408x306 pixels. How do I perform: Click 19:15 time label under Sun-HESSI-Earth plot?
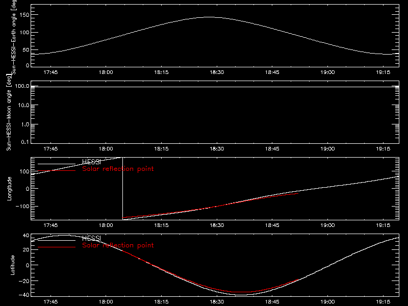click(x=383, y=72)
